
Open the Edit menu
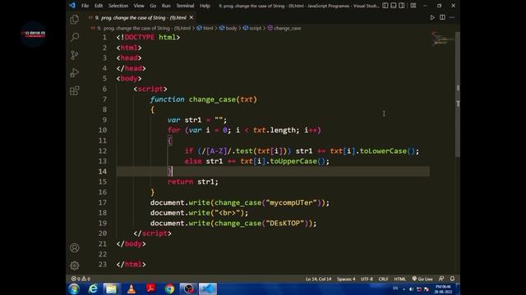point(99,6)
